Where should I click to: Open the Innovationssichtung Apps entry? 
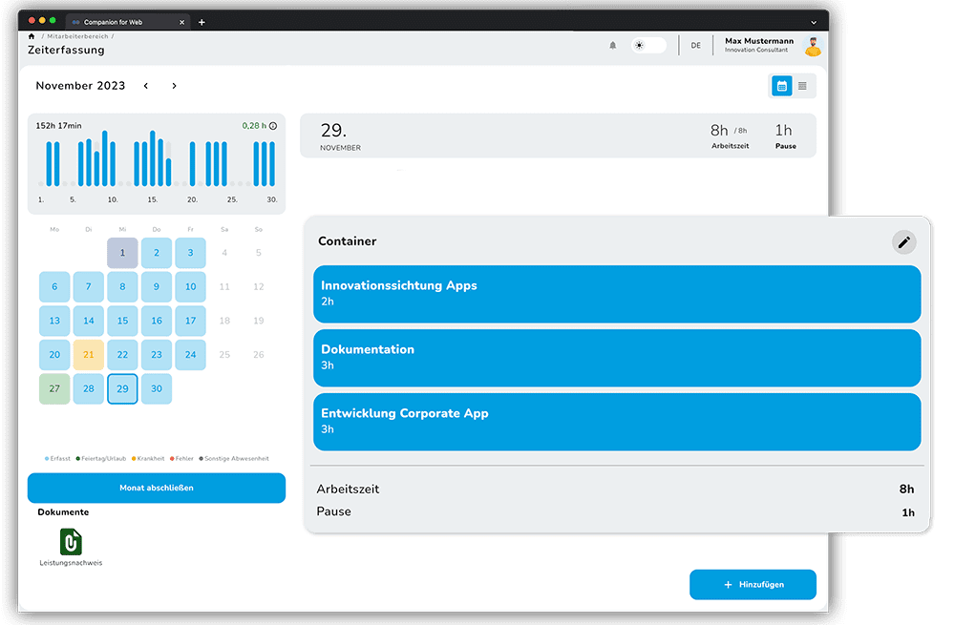[x=617, y=293]
